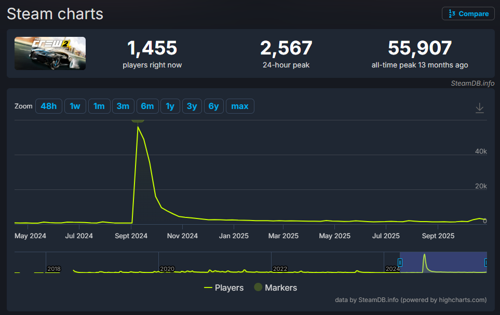This screenshot has height=315, width=500.
Task: Click the 2020 navigator year label
Action: [x=167, y=269]
